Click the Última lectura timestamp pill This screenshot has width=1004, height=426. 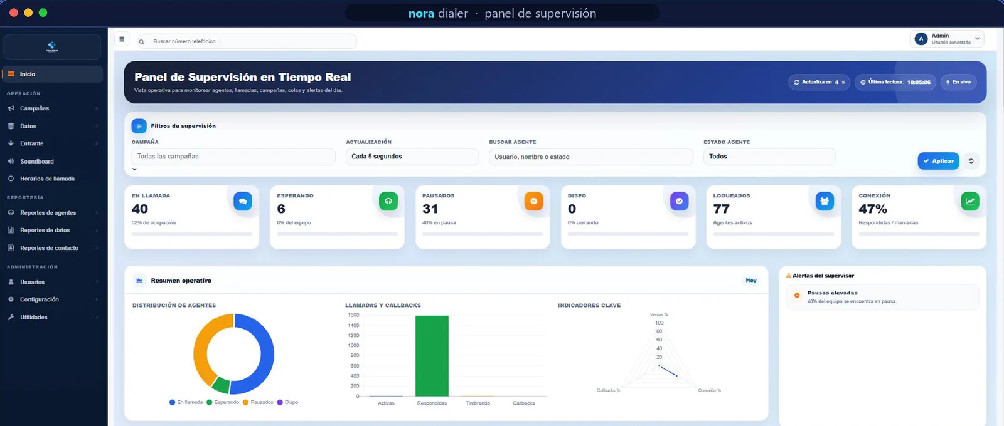[895, 82]
